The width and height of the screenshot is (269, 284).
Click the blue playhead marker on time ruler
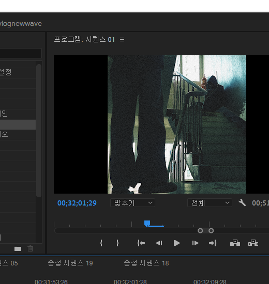pyautogui.click(x=147, y=223)
